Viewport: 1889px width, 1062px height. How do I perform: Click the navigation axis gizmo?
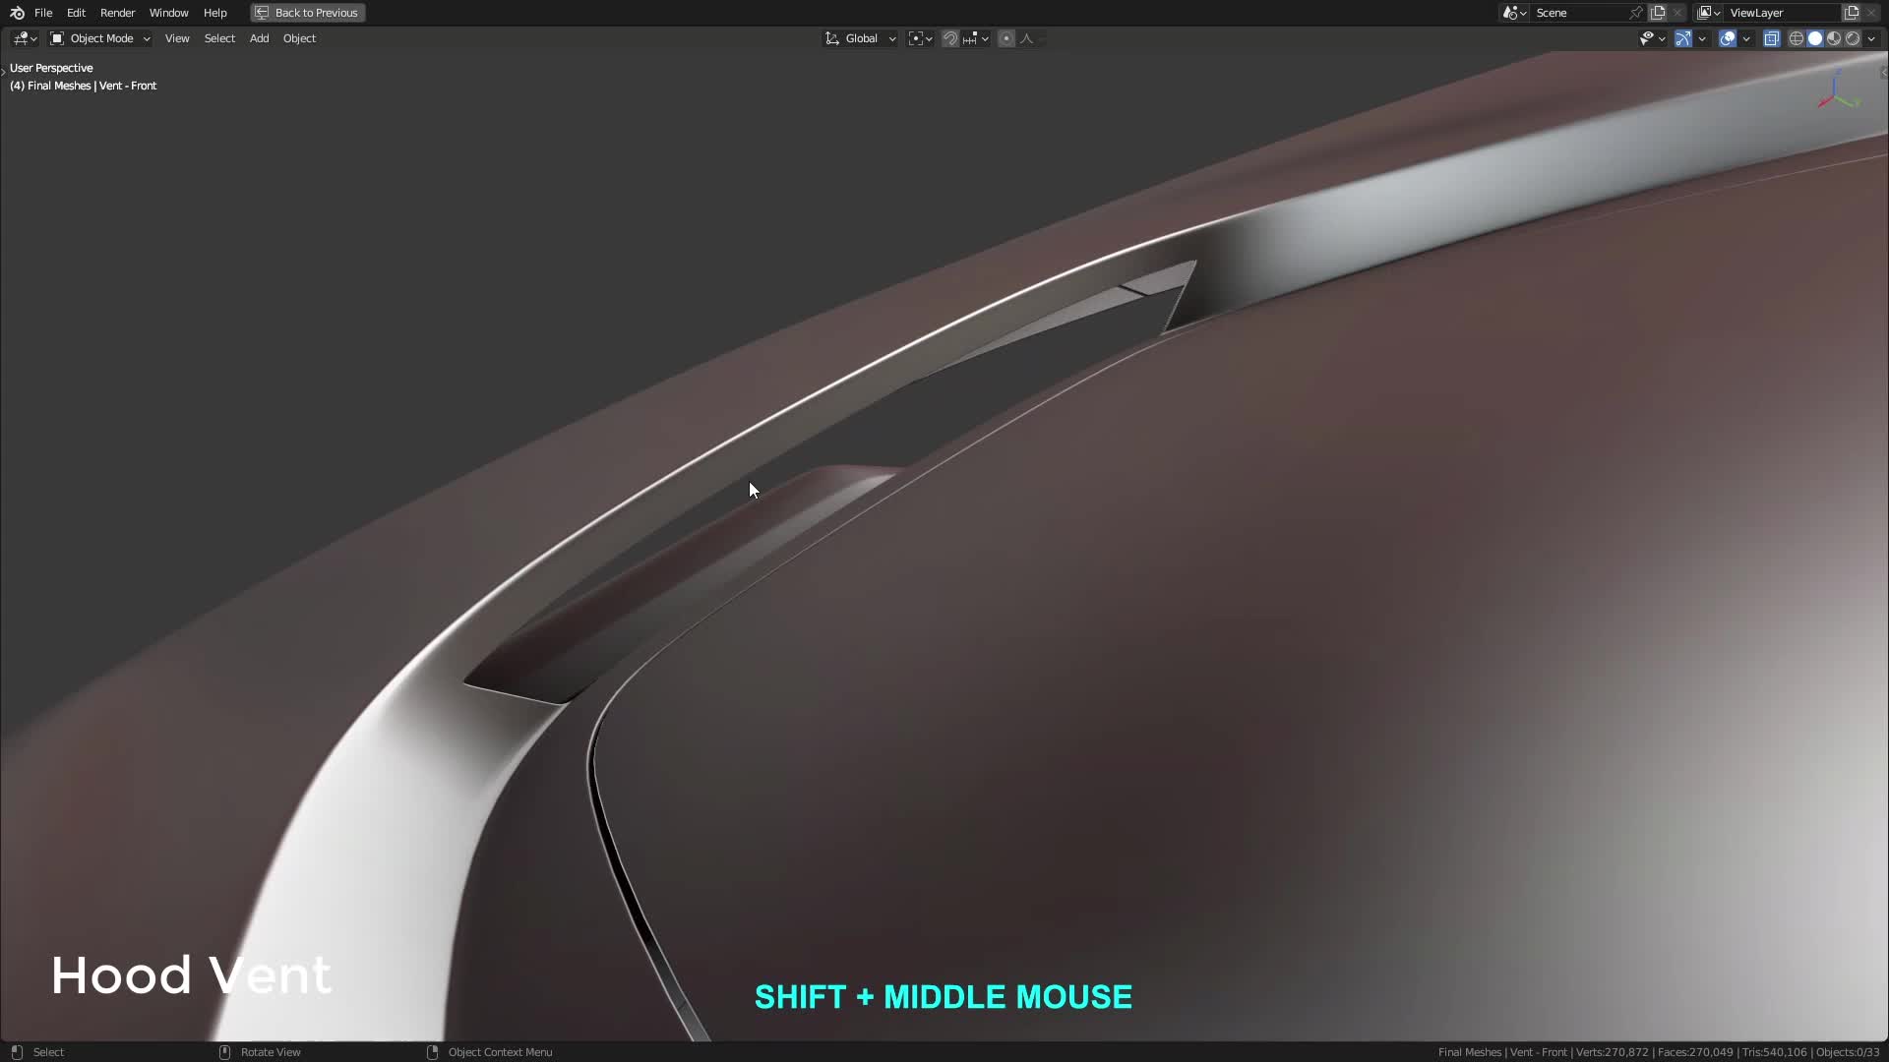click(x=1837, y=90)
